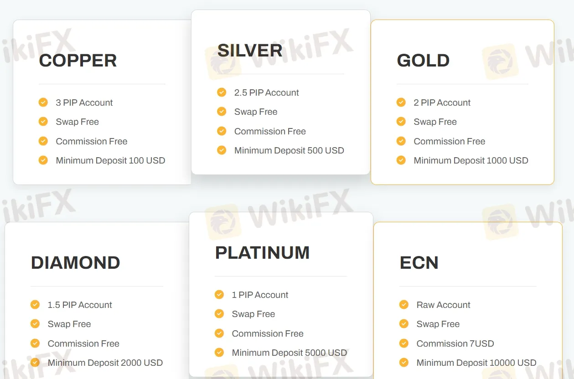Click checkmark icon next to 2.5 PIP Account

(x=222, y=92)
